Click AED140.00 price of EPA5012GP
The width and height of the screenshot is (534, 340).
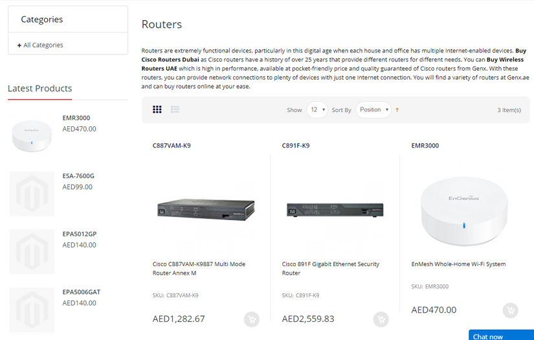click(x=79, y=245)
